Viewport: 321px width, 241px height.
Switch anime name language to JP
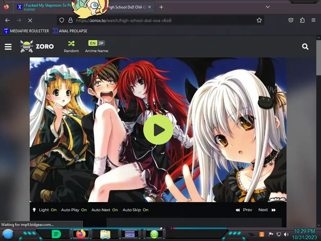(101, 43)
